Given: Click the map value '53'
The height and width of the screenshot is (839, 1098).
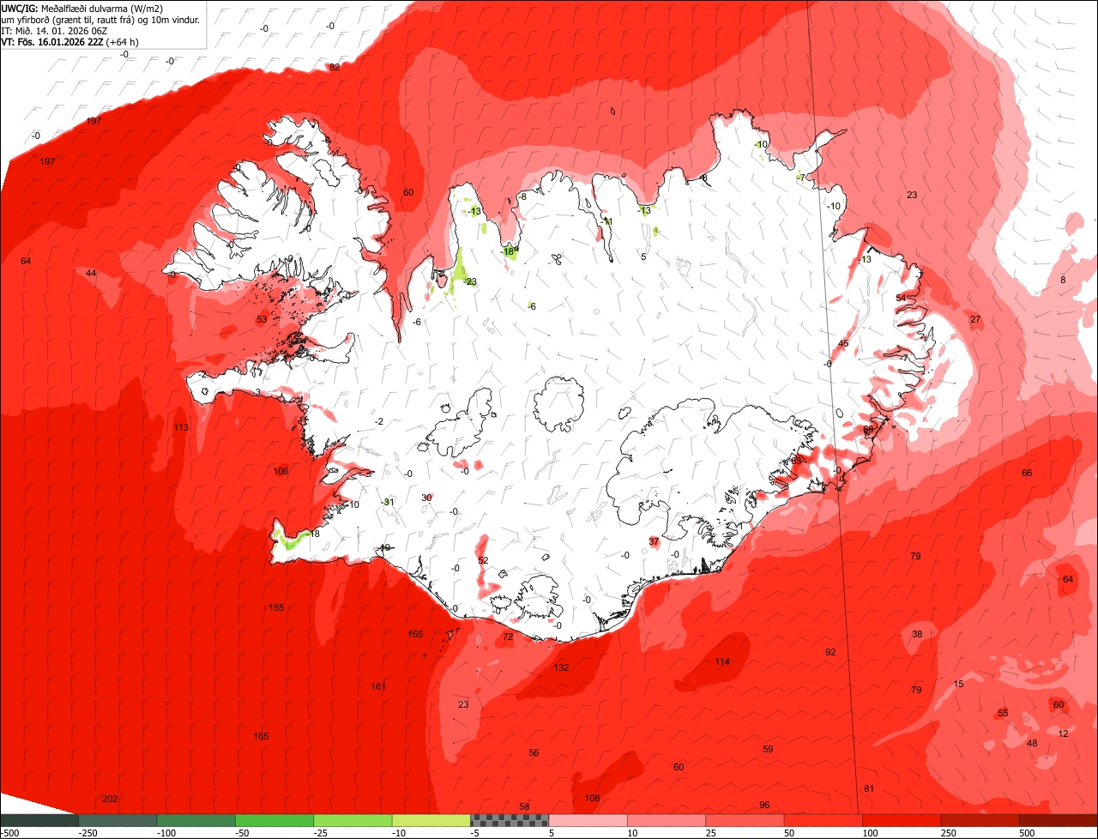Looking at the screenshot, I should pyautogui.click(x=262, y=319).
